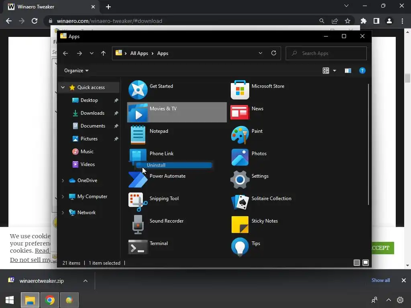Open the Sound Recorder icon

click(138, 225)
